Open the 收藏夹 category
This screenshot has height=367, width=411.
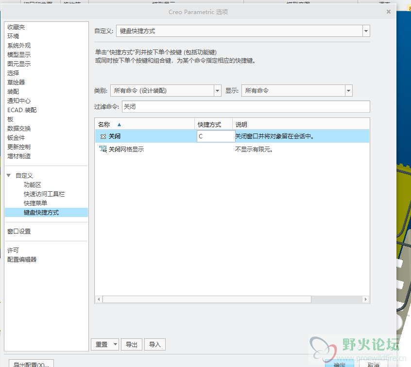16,27
